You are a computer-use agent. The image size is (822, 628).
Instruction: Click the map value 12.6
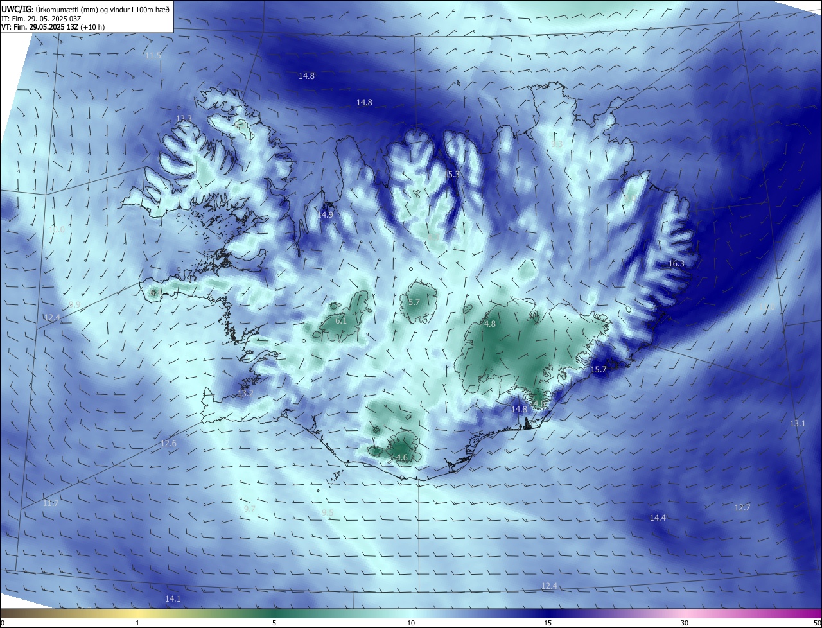pyautogui.click(x=168, y=444)
